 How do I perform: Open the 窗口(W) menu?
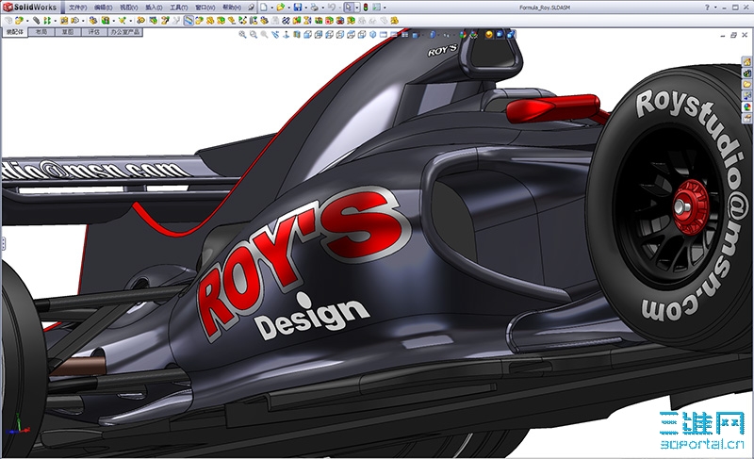pyautogui.click(x=205, y=8)
